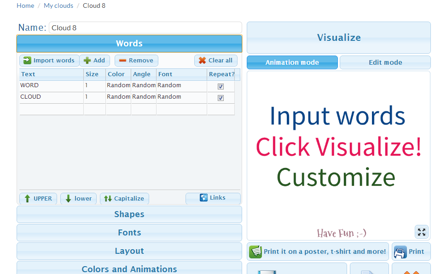This screenshot has height=274, width=441.
Task: Click the orange minus Remove icon
Action: click(122, 60)
